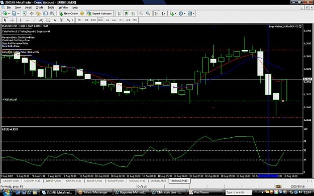Expand the Indicators dropdown arrow
This screenshot has width=314, height=196.
pos(175,14)
